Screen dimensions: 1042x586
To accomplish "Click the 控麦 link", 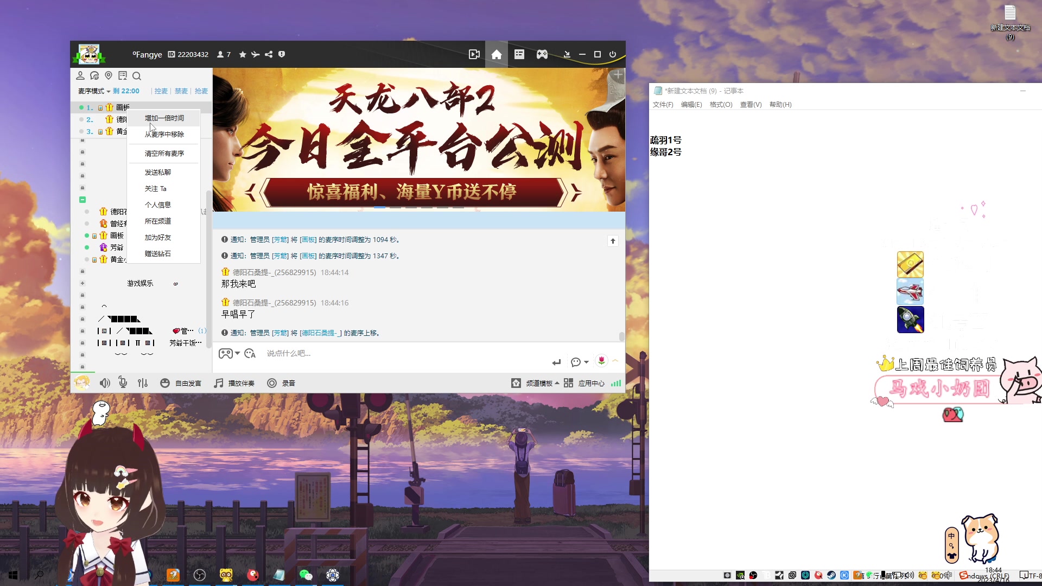I will [161, 91].
